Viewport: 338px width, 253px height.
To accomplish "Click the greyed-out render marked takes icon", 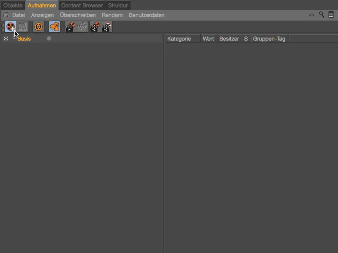I will pyautogui.click(x=82, y=27).
